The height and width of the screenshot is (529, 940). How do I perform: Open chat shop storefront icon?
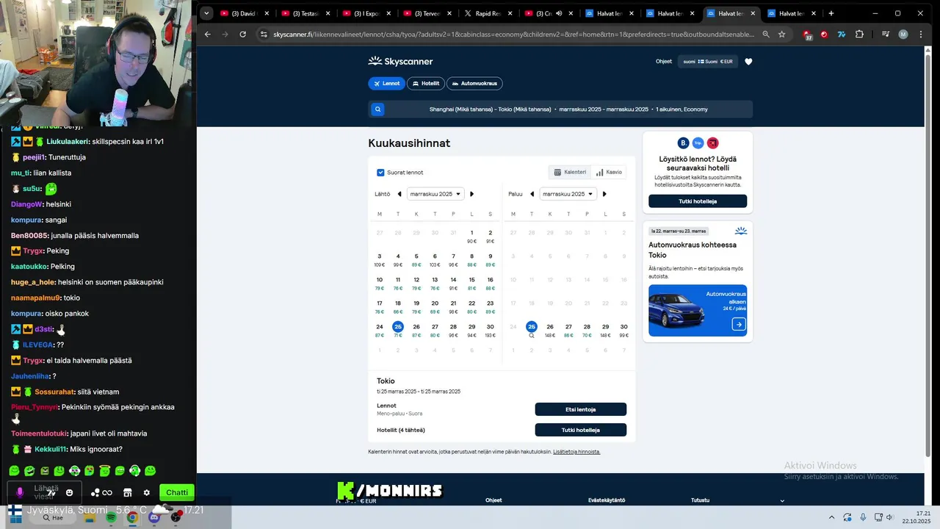pyautogui.click(x=127, y=492)
